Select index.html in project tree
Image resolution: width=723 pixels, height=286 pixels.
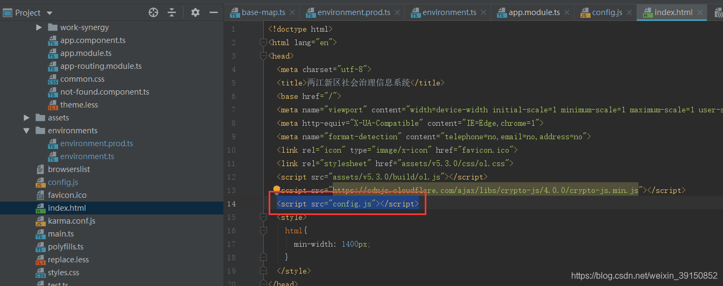(x=67, y=208)
